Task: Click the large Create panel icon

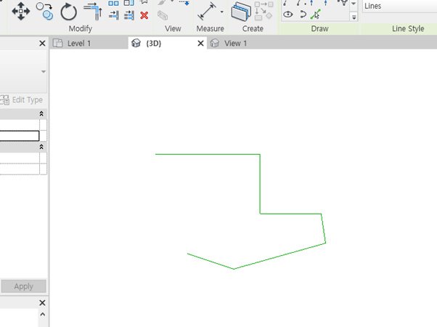Action: coord(241,11)
